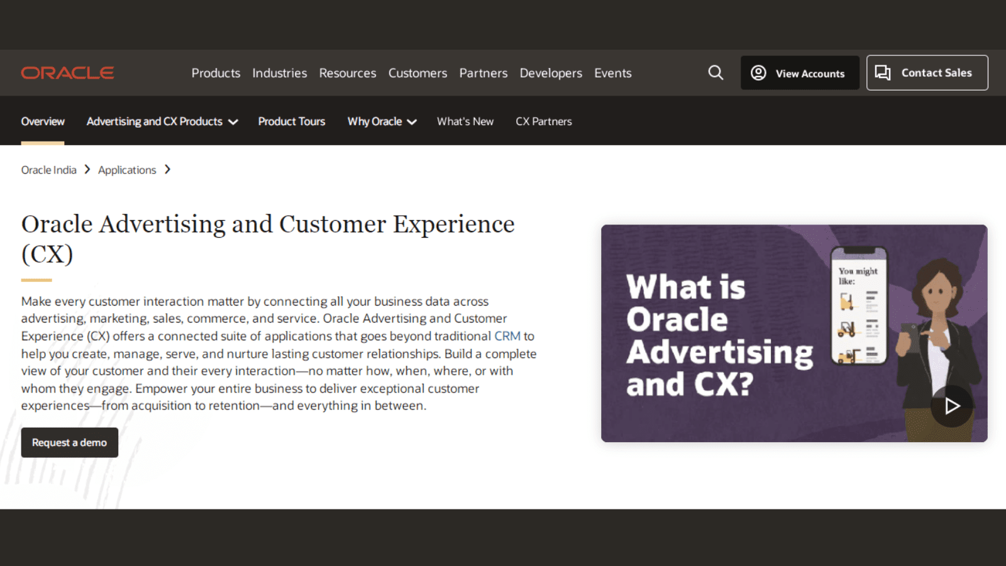The width and height of the screenshot is (1006, 566).
Task: Click the Request a demo button
Action: click(x=70, y=443)
